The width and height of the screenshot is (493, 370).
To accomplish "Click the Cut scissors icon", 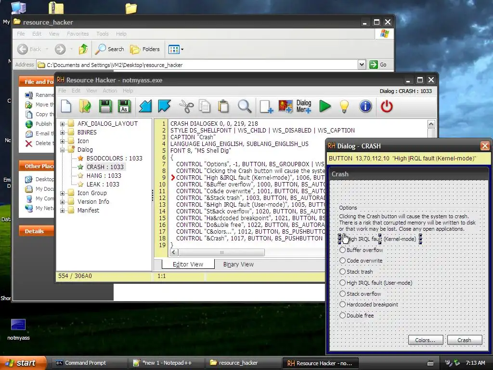I will (186, 106).
